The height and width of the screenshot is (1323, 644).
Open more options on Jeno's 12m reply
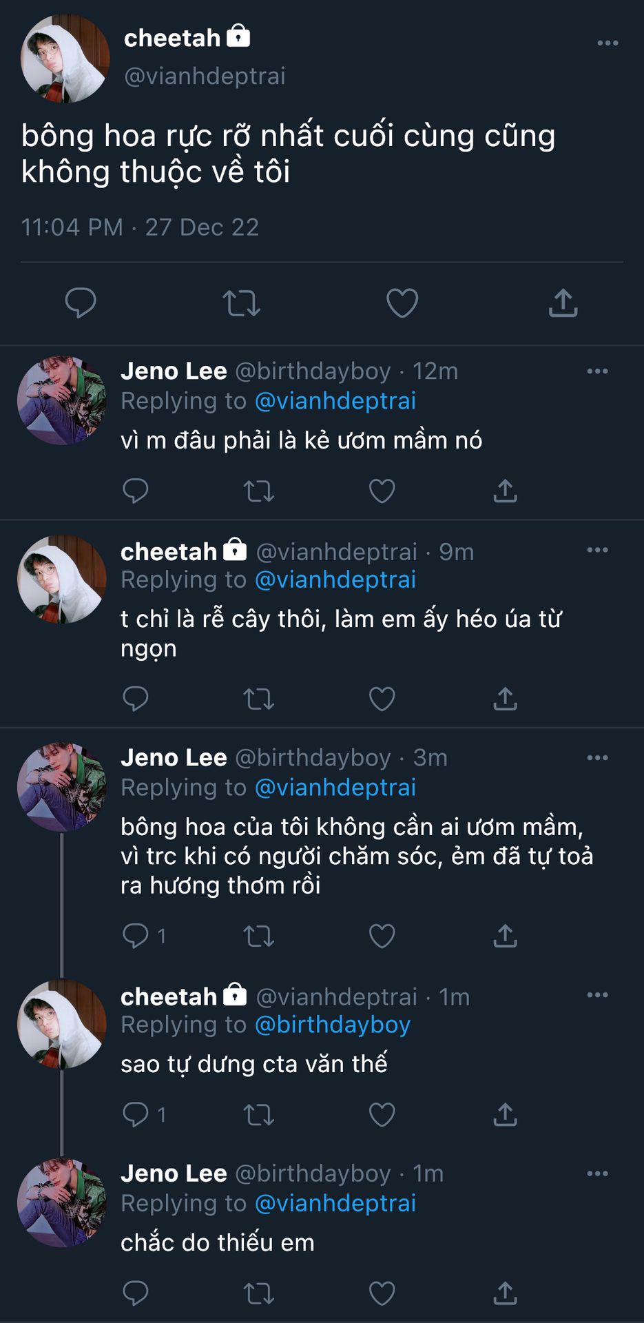[597, 371]
